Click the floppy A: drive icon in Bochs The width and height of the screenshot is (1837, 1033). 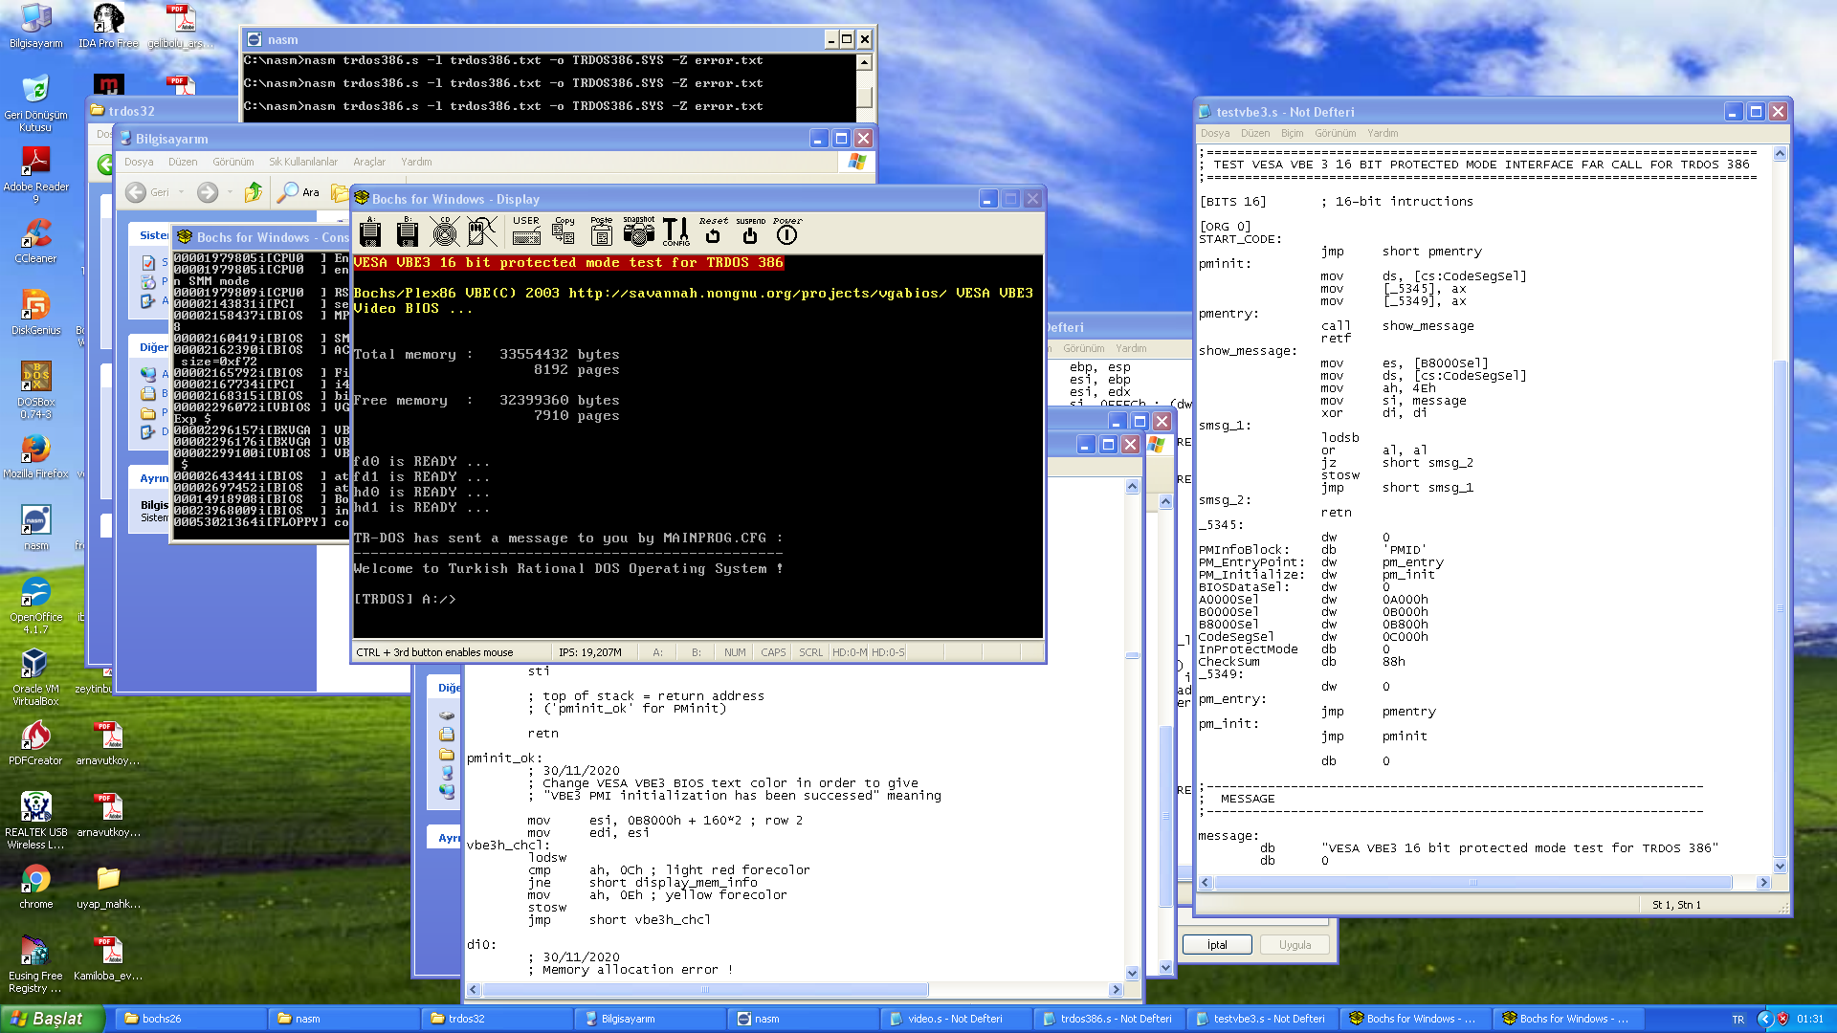click(370, 231)
